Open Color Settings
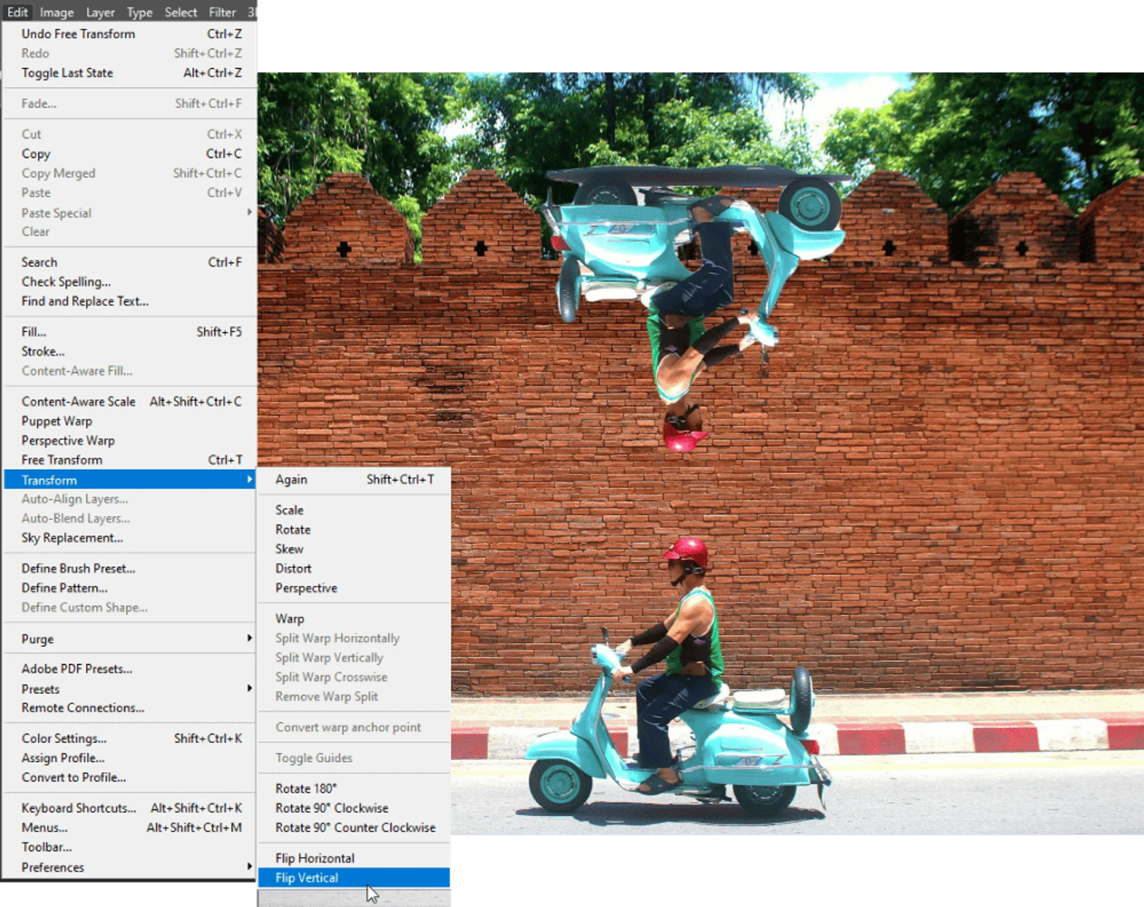 tap(63, 738)
